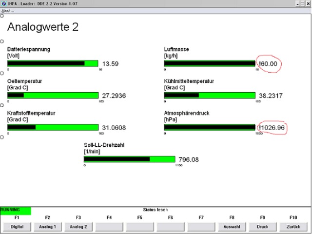This screenshot has height=234, width=312.
Task: Go back using the Zurück button
Action: pos(293,227)
